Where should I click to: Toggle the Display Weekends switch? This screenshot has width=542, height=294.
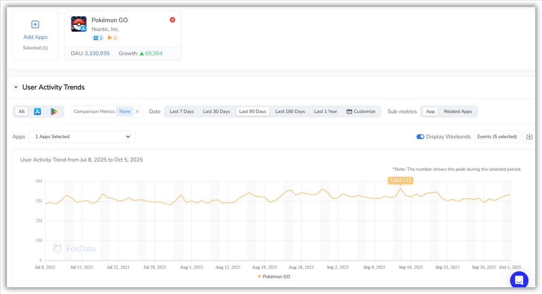click(420, 137)
